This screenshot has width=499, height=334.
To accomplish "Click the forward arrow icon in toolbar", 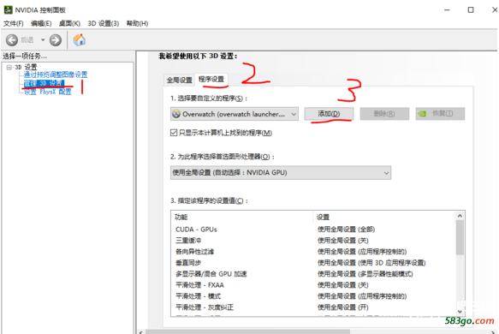I will [56, 40].
